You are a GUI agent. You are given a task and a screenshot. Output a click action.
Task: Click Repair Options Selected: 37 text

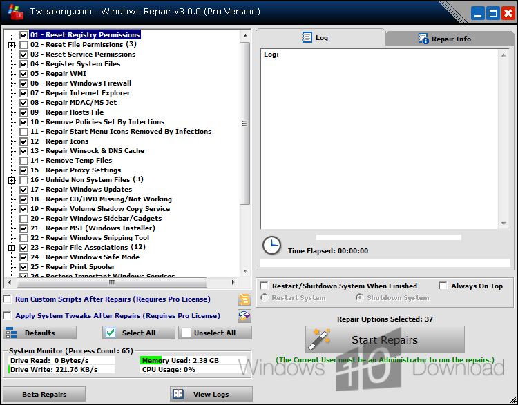pyautogui.click(x=385, y=319)
